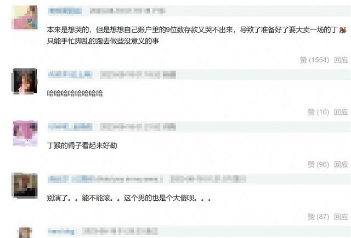Open username of the bottom commenter
The height and width of the screenshot is (238, 351).
point(61,231)
